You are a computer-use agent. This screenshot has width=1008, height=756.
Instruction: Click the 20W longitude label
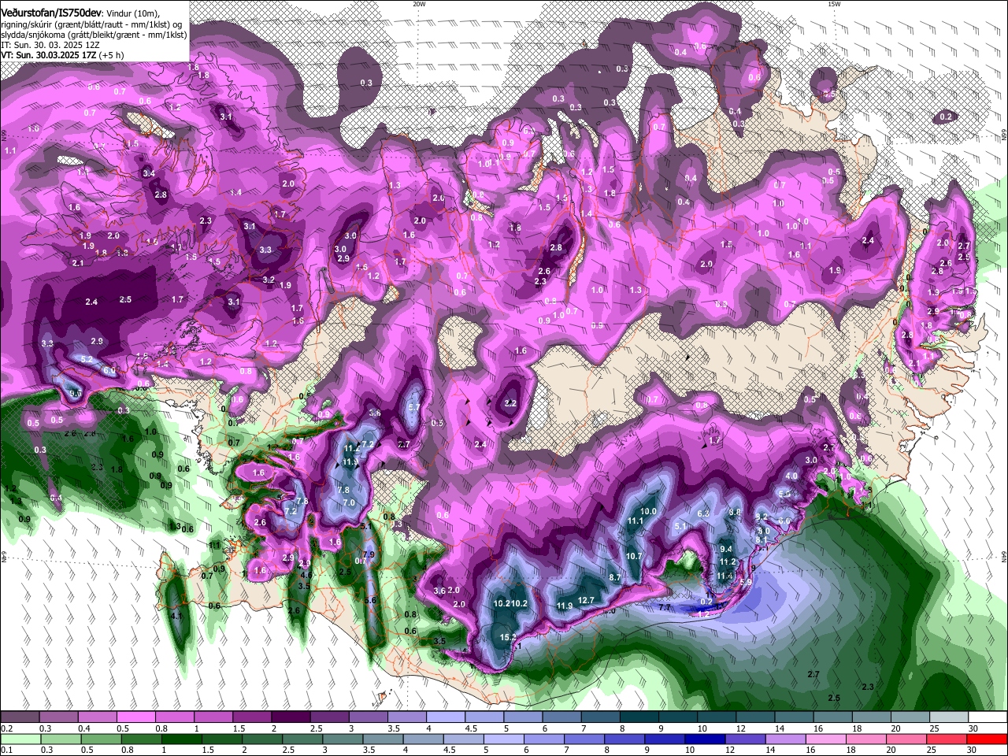419,4
